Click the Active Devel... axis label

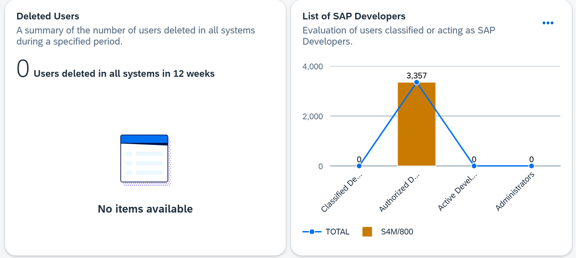(x=458, y=192)
